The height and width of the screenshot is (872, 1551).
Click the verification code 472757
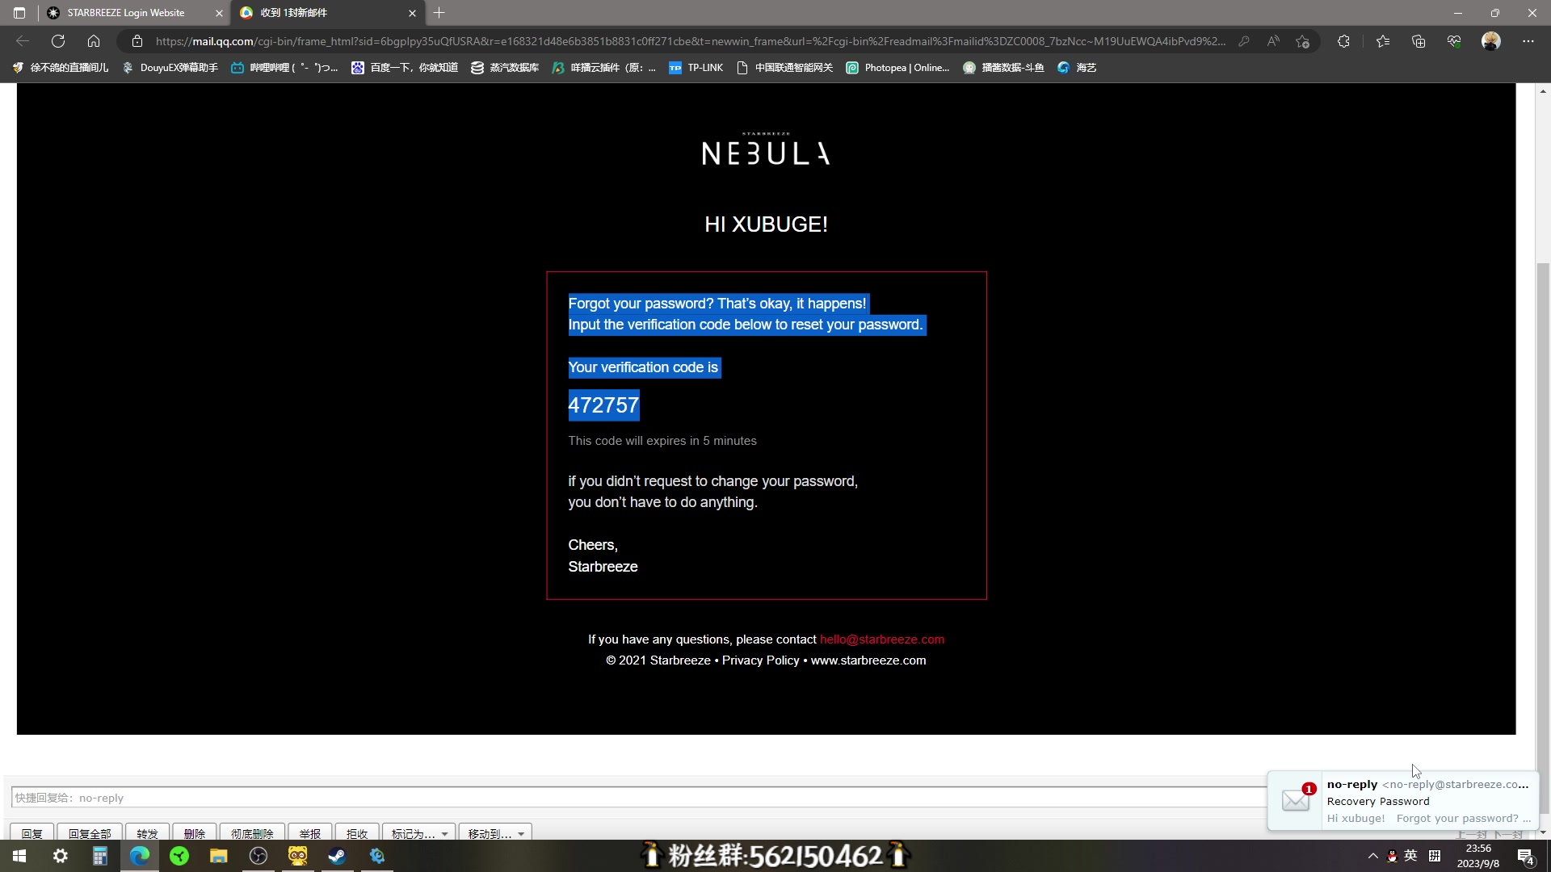tap(603, 405)
